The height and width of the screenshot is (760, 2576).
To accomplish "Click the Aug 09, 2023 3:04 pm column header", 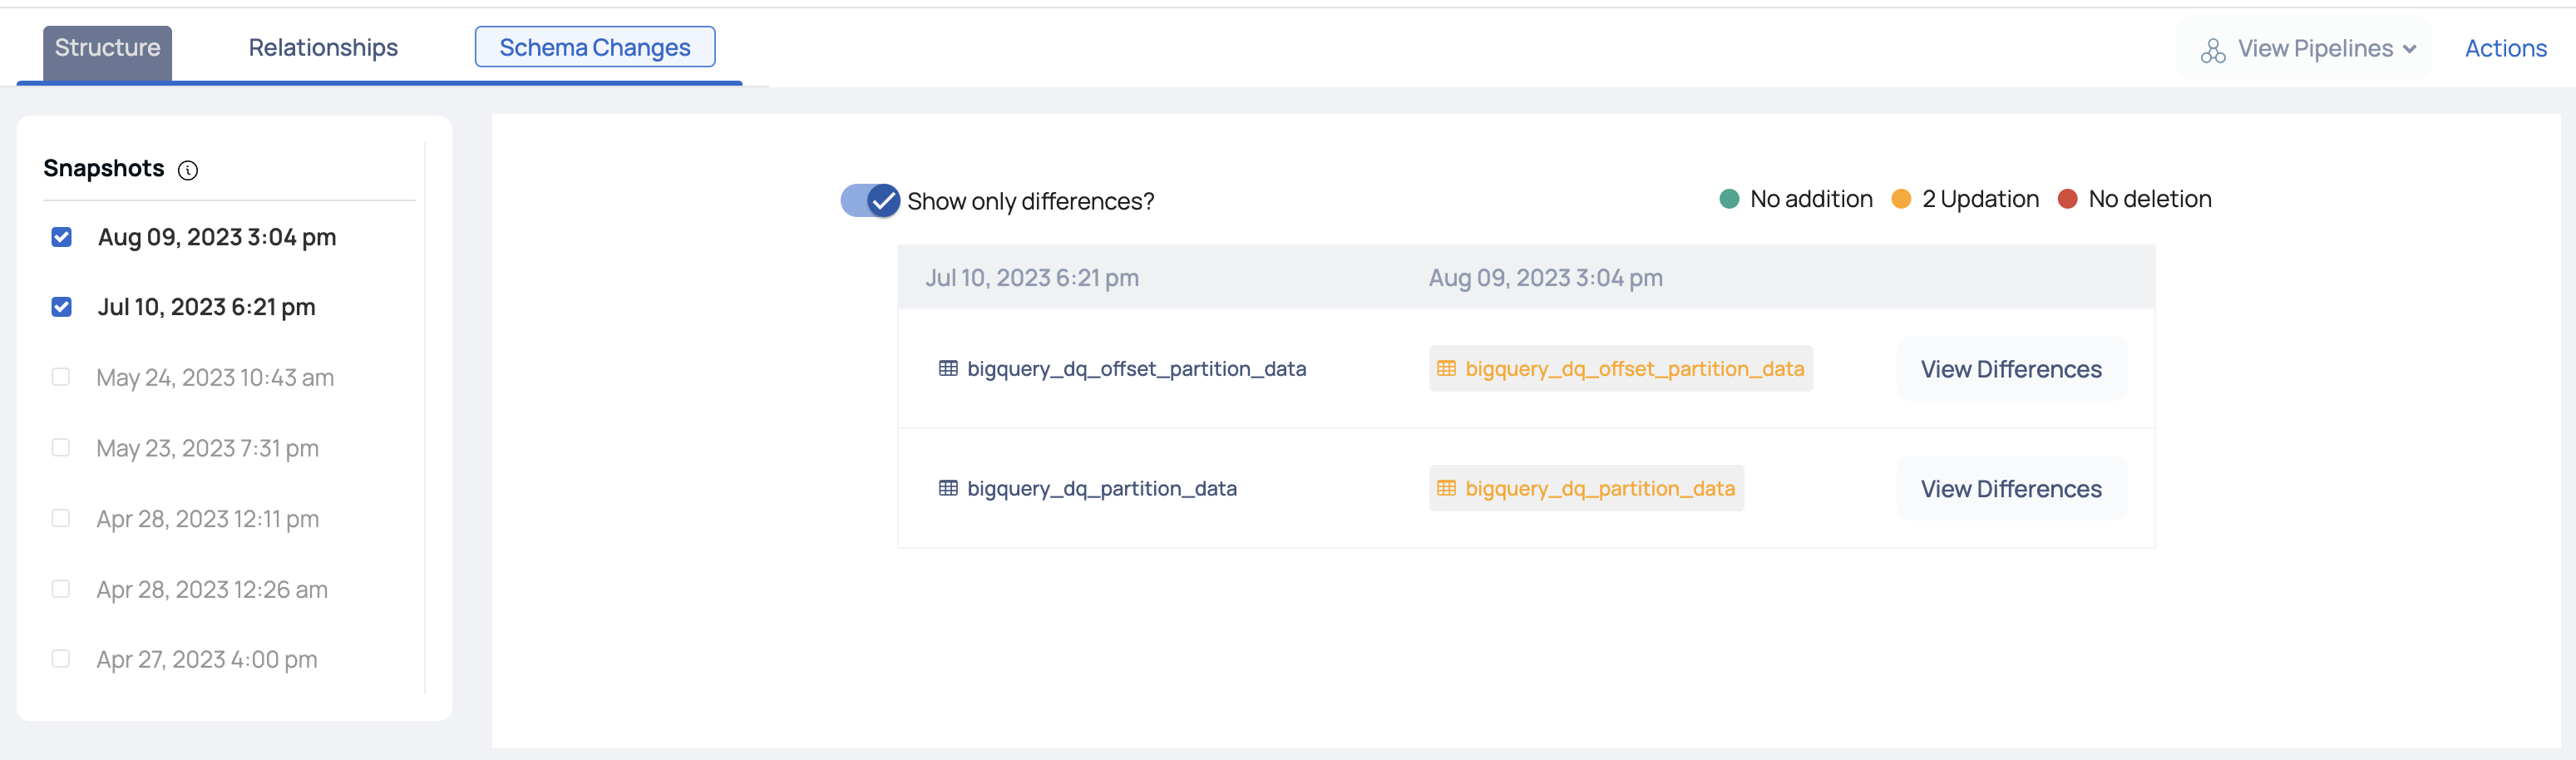I will click(x=1545, y=278).
